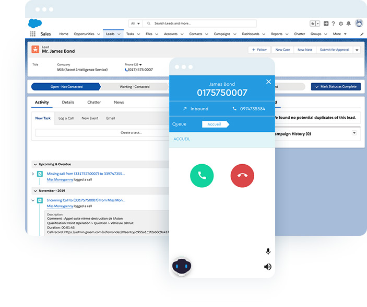Expand the Campaign History dropdown arrow
Screen dimensions: 367x307
(x=354, y=133)
